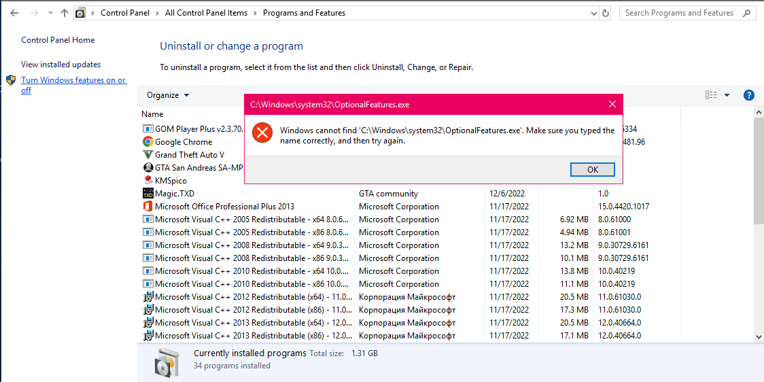Select Visual C++ 2012 (x86) icon
Viewport: 764px width, 382px height.
[x=147, y=309]
